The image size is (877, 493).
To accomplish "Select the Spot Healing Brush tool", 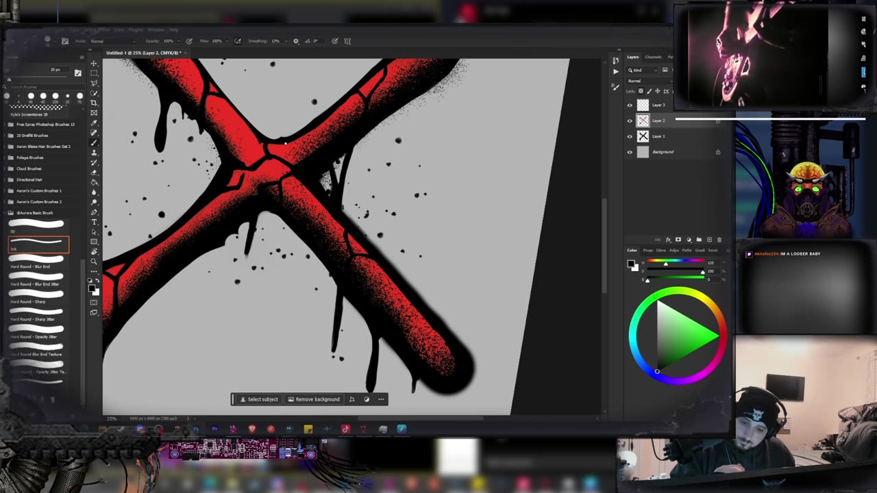I will (x=95, y=133).
